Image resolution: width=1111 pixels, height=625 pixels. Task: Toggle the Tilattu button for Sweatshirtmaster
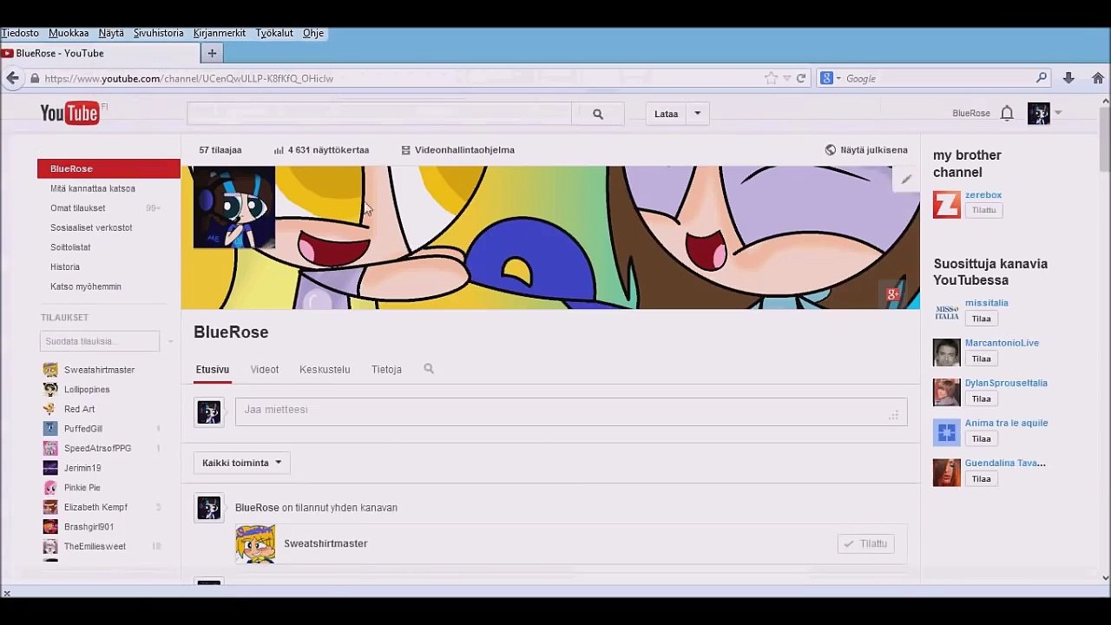[x=866, y=543]
